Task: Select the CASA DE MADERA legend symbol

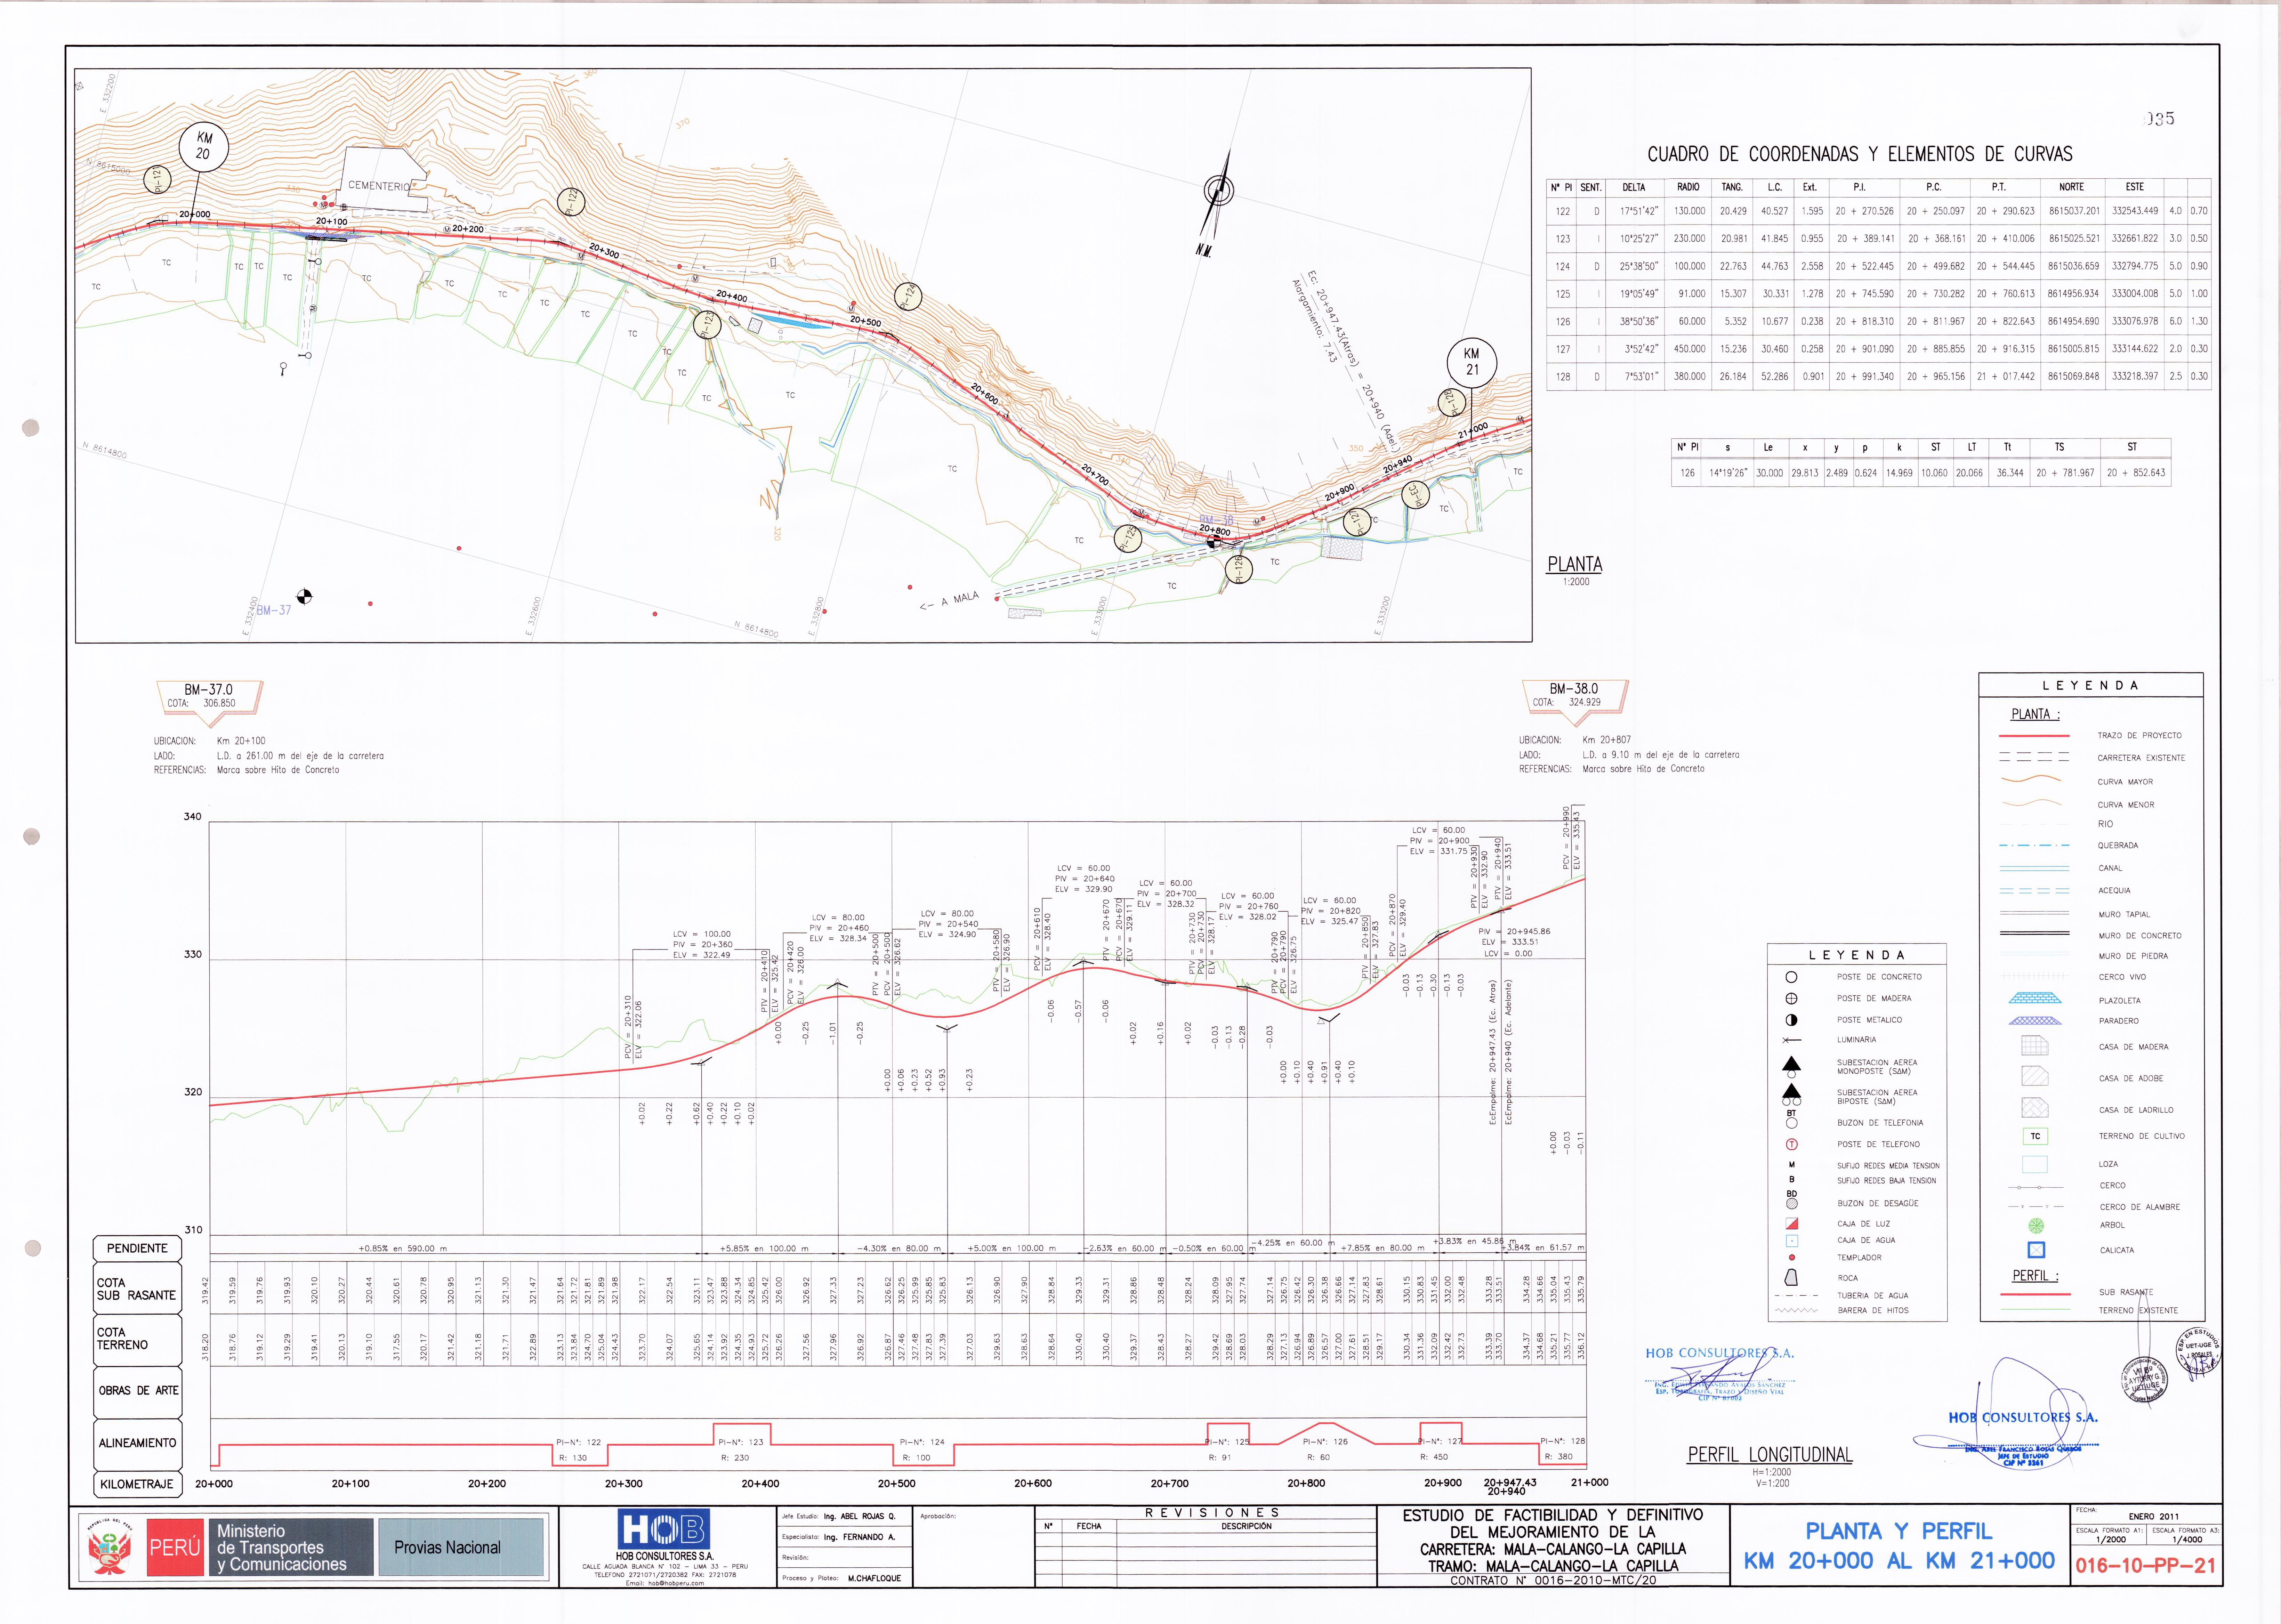Action: (2035, 1046)
